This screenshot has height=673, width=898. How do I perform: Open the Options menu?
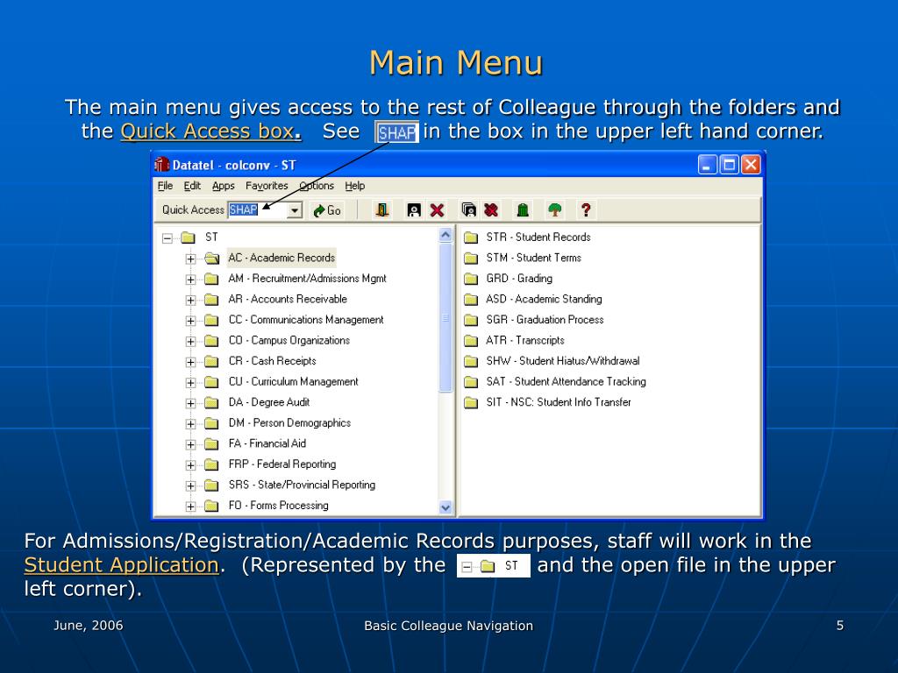tap(316, 186)
